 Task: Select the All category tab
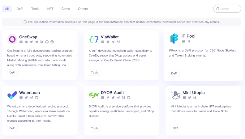pos(7,9)
